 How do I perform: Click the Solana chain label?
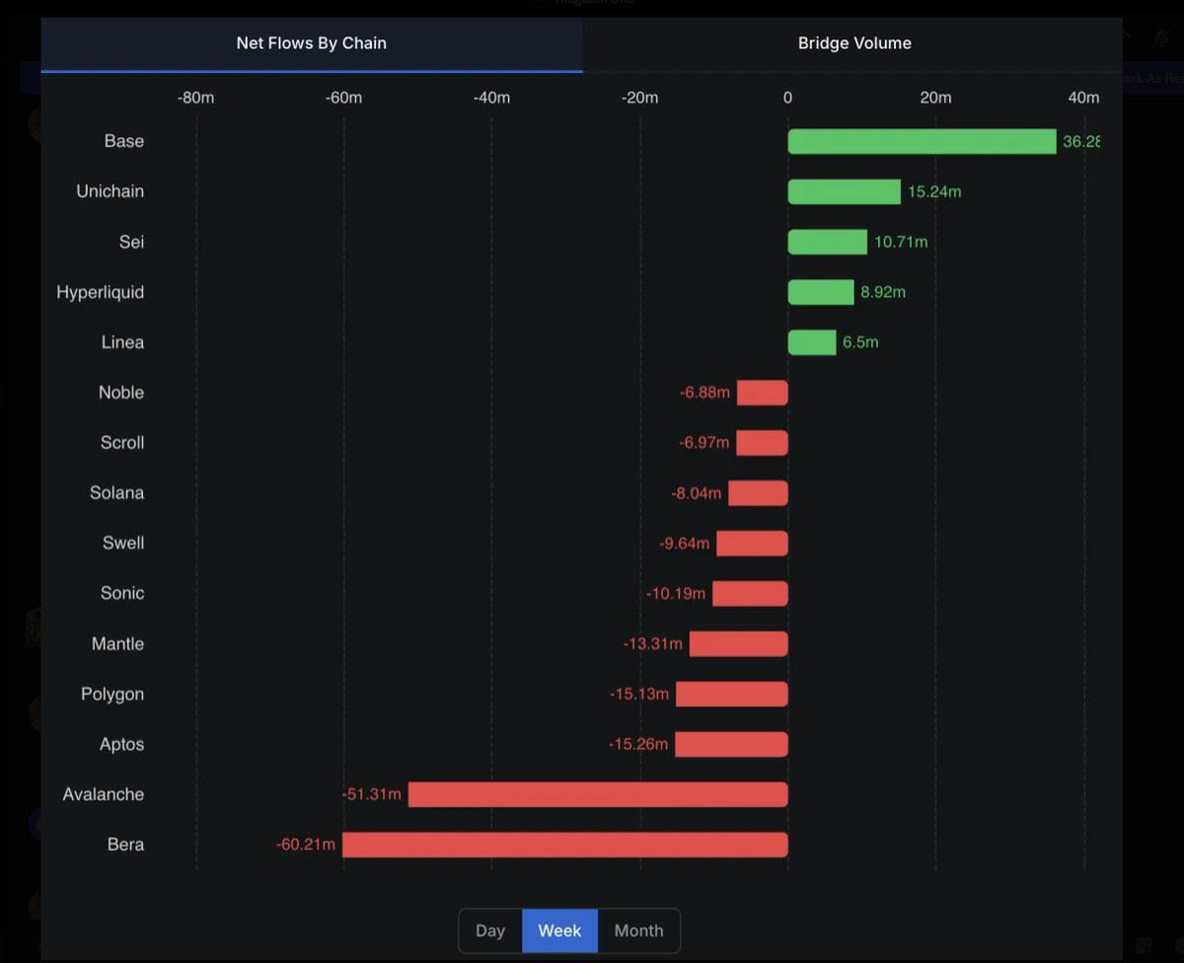pyautogui.click(x=116, y=493)
